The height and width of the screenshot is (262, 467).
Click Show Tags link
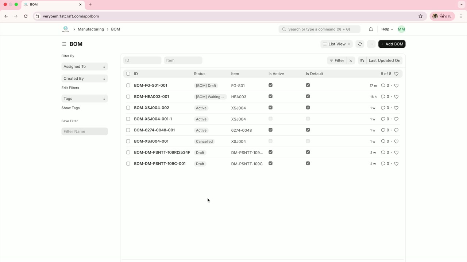70,108
